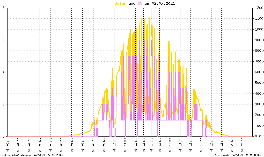Click right axis value 0.0
The height and width of the screenshot is (157, 264).
258,136
